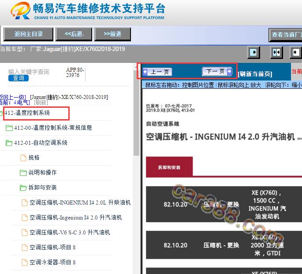Click the V6 S-C 3.0 document icon

[24, 233]
